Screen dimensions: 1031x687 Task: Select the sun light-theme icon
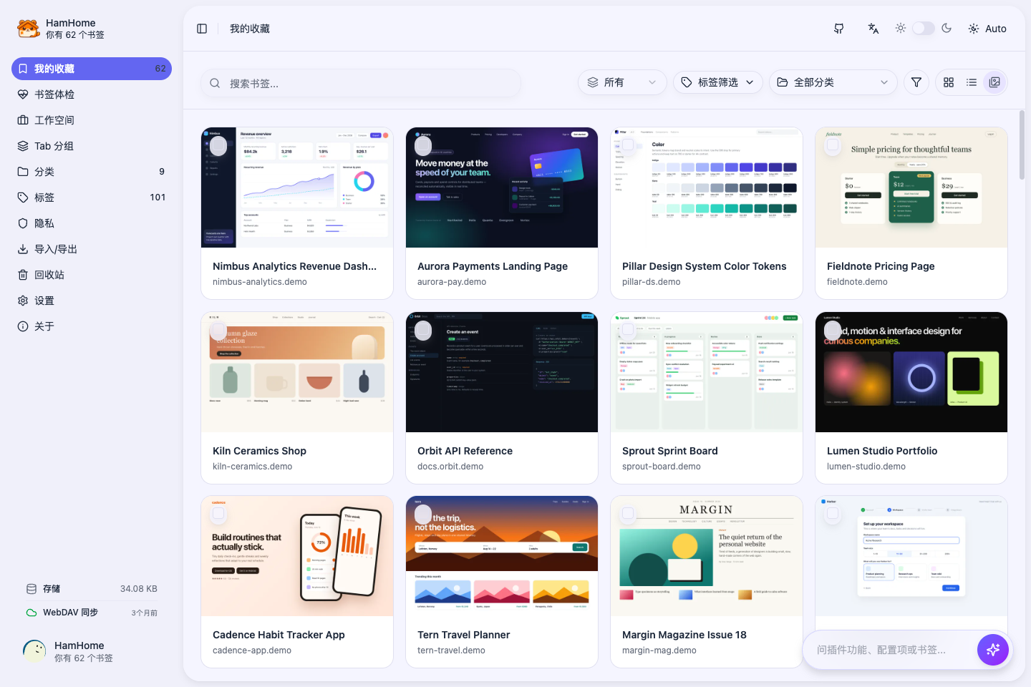pos(901,28)
